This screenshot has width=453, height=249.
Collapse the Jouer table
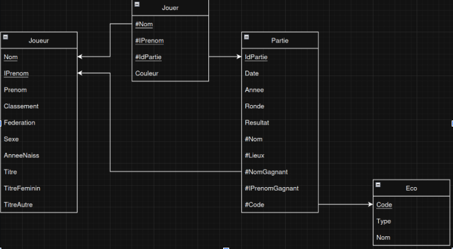(138, 4)
